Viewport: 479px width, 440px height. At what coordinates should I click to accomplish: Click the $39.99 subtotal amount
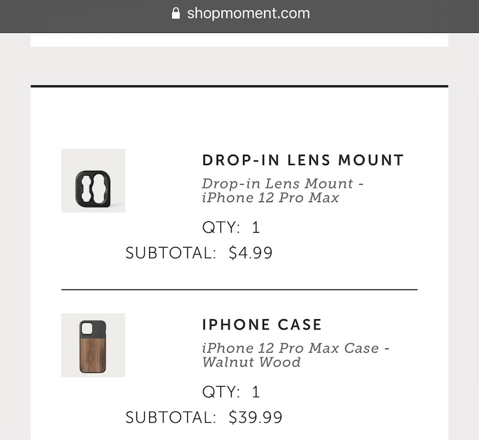pyautogui.click(x=256, y=417)
